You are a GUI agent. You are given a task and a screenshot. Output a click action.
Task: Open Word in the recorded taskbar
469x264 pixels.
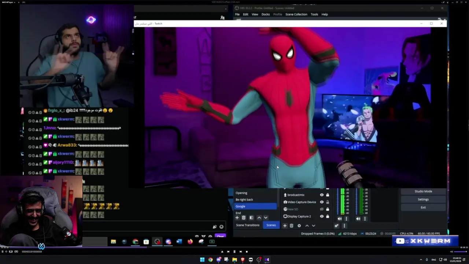[179, 242]
